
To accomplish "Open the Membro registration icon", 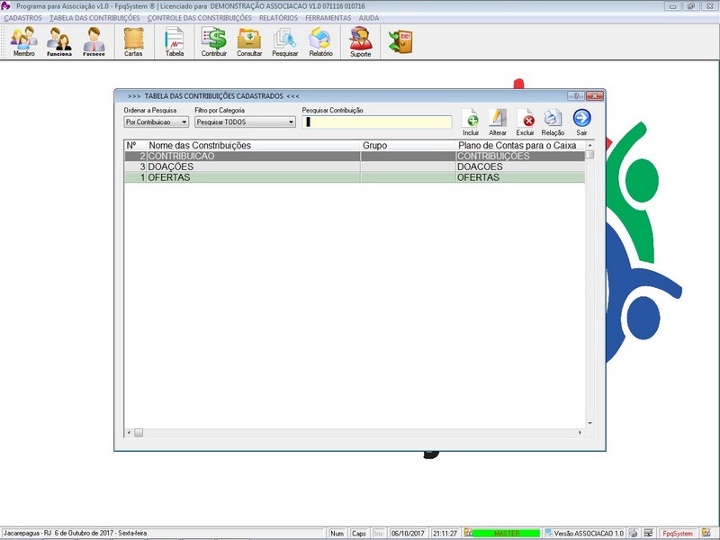I will click(x=24, y=41).
